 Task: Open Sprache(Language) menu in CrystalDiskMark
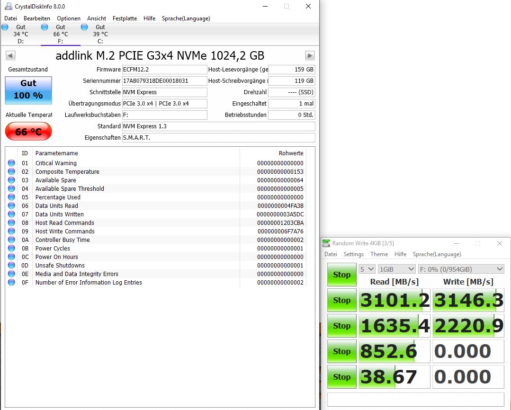[x=437, y=254]
